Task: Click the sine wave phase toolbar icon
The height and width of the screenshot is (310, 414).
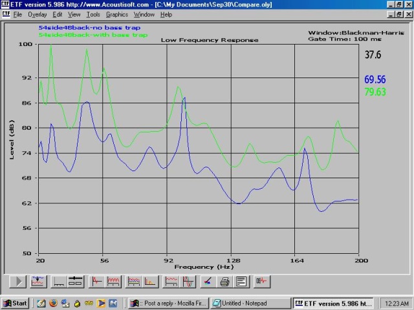Action: (188, 282)
